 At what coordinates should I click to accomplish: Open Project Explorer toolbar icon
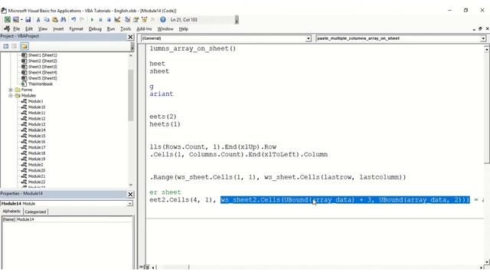[x=128, y=20]
